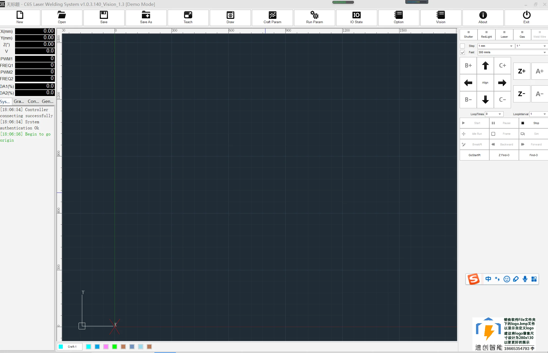Switch to the Gra... log tab
Screen dimensions: 548x353
[19, 101]
